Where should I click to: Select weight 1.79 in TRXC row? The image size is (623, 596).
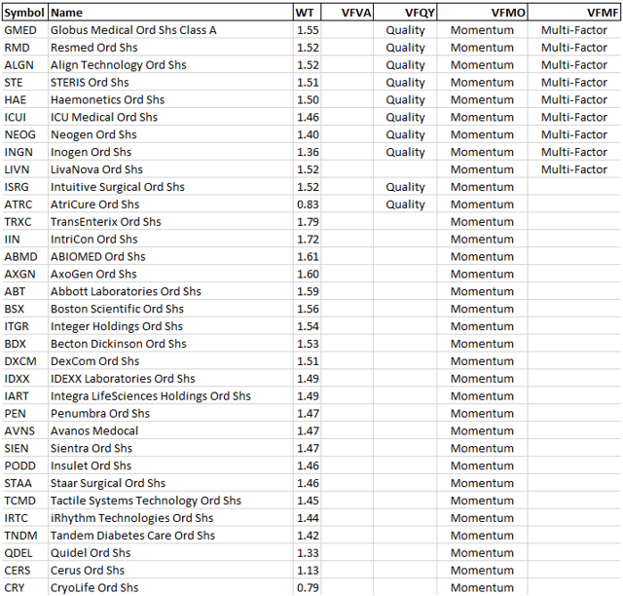tap(308, 222)
